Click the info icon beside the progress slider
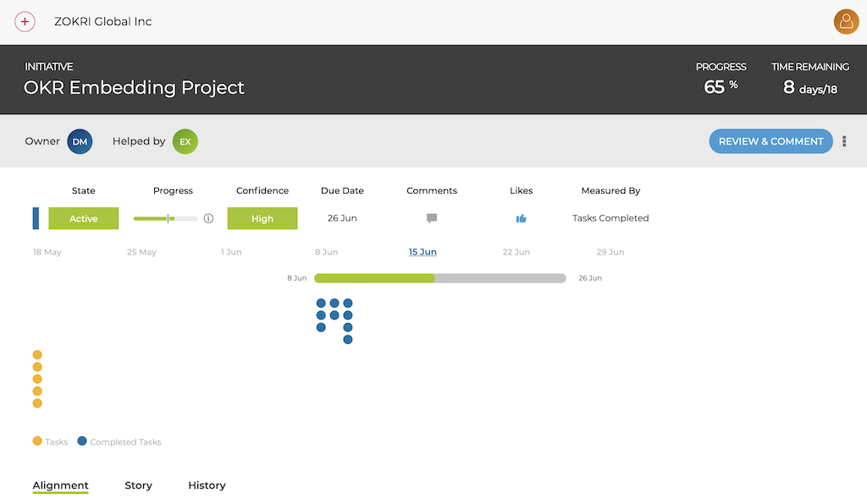867x503 pixels. [x=208, y=218]
